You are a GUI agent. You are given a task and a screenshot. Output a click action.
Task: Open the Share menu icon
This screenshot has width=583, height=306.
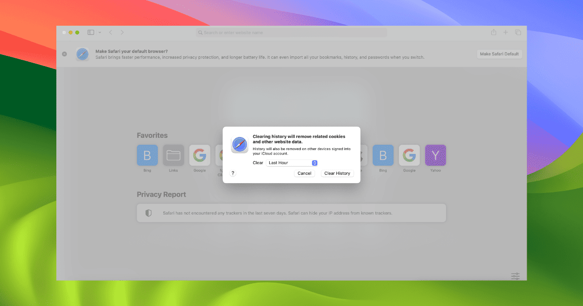click(x=494, y=33)
